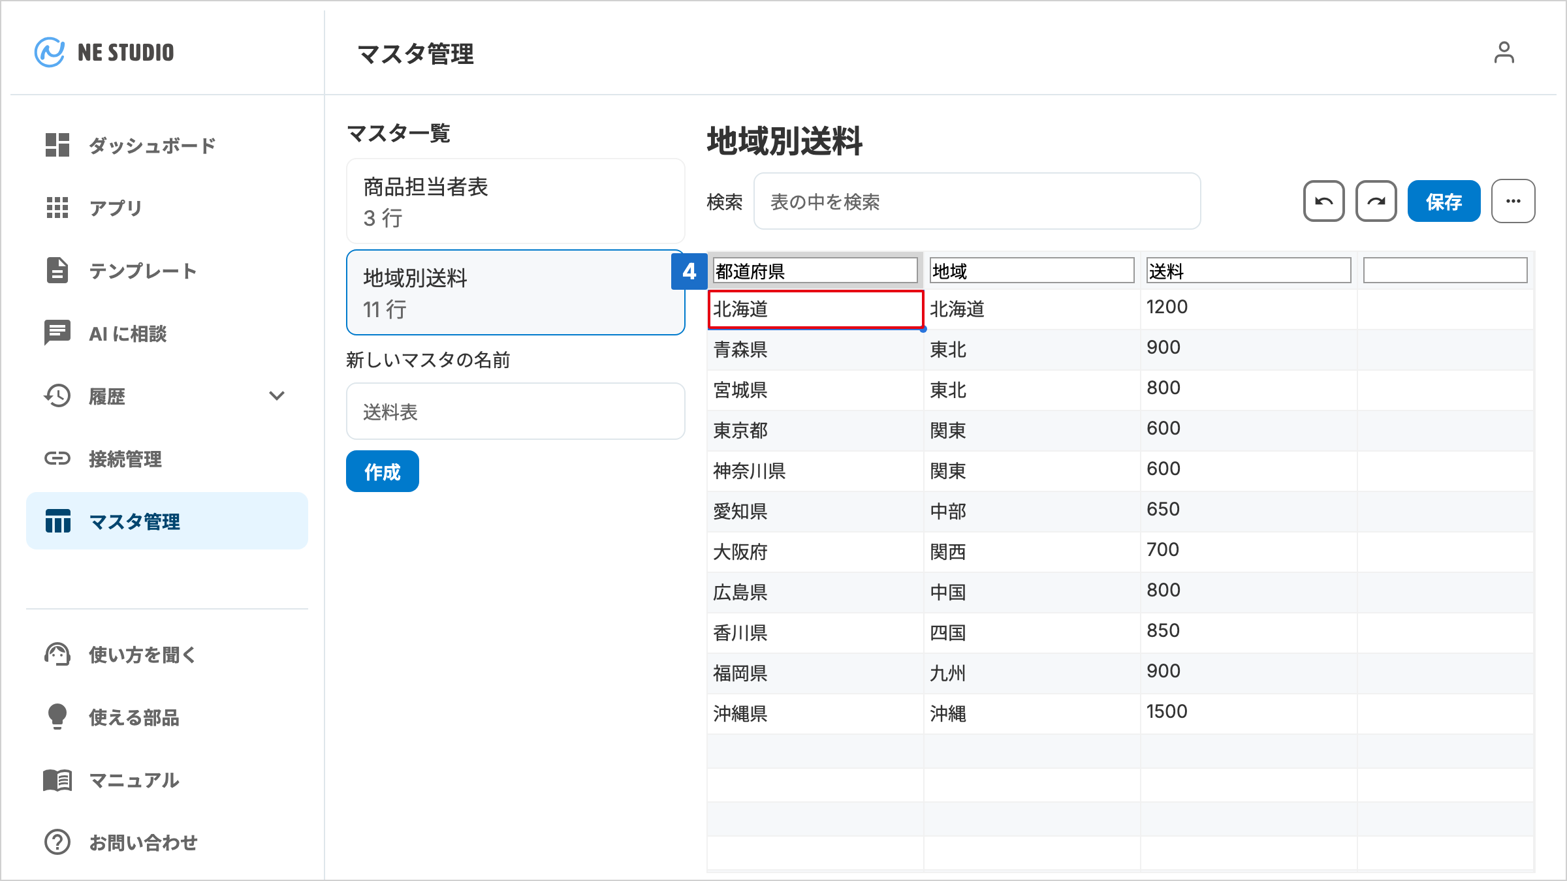Select the 商品担当者表 master card
The height and width of the screenshot is (881, 1567).
516,201
